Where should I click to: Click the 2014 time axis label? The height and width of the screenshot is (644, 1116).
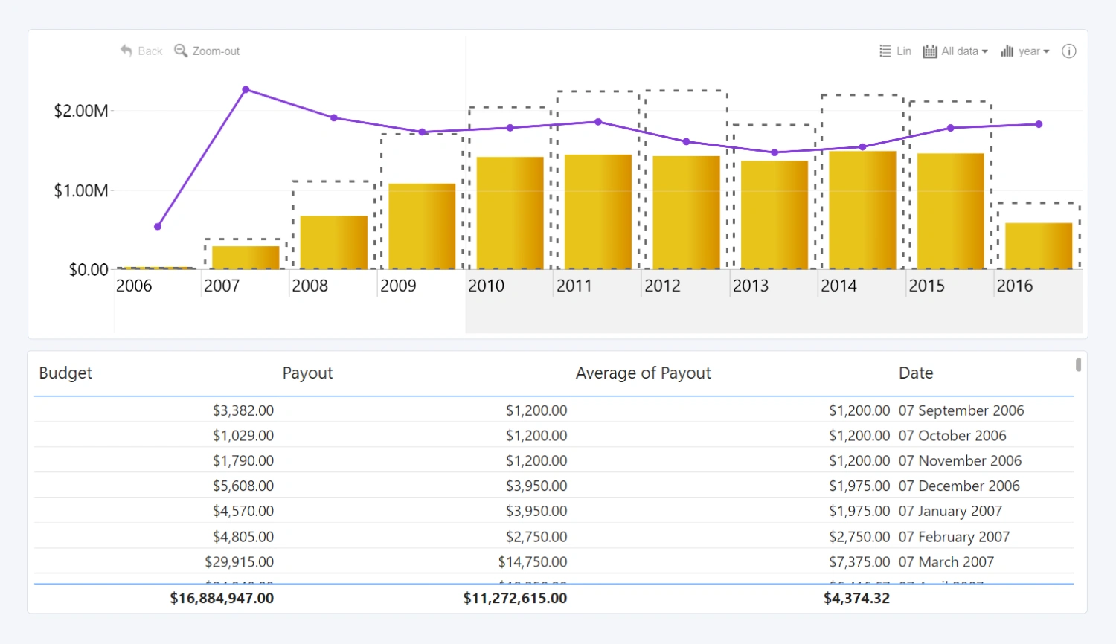click(x=838, y=286)
